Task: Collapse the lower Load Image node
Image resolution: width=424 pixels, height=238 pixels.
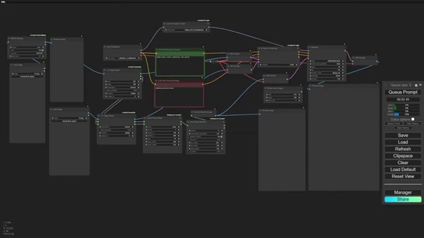Action: coord(51,110)
